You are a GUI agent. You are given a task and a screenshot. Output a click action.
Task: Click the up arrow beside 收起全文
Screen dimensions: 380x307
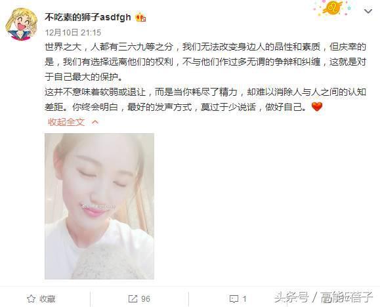(x=95, y=122)
